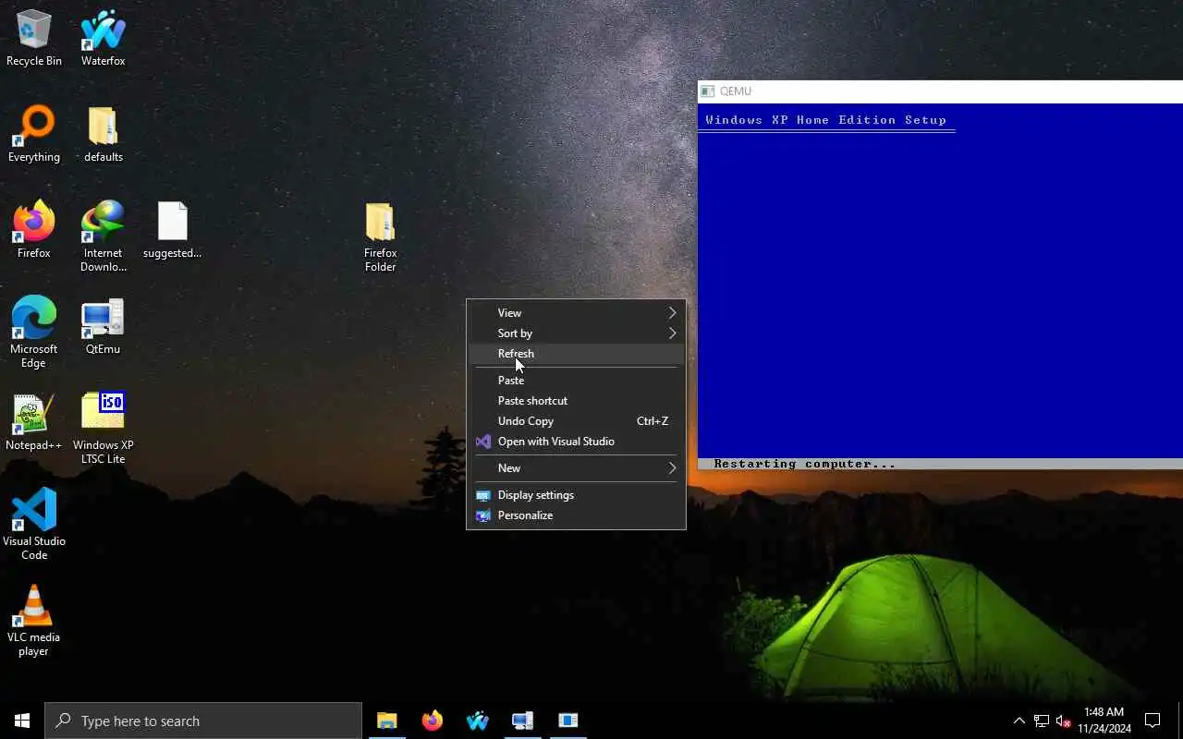This screenshot has height=739, width=1183.
Task: Select Undo Copy in context menu
Action: click(576, 421)
